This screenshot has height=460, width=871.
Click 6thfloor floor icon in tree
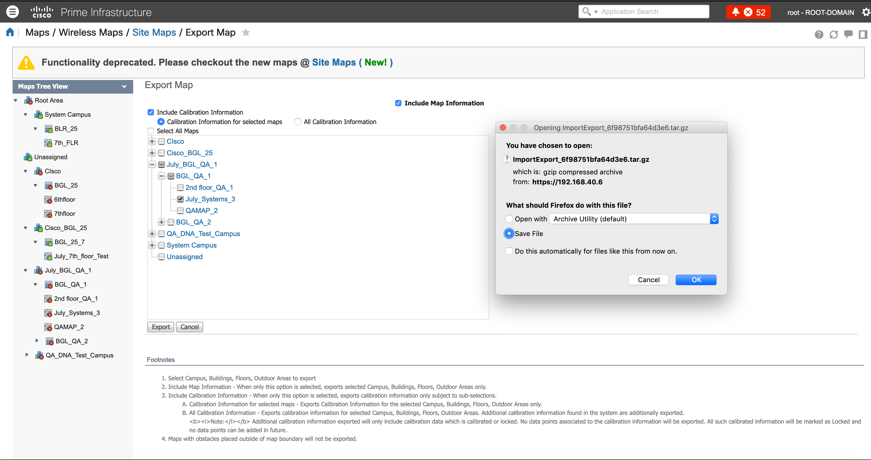[48, 200]
